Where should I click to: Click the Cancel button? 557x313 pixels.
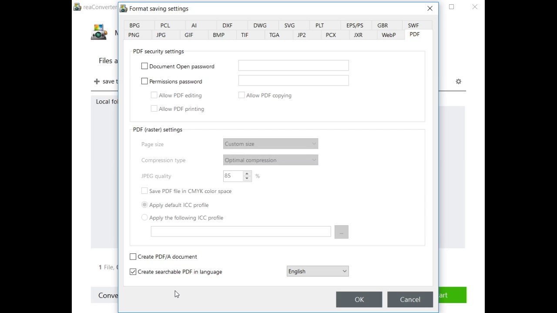[410, 300]
